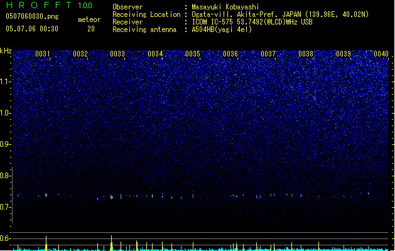The height and width of the screenshot is (251, 395).
Task: Click the 0.8 kHz frequency label
Action: (x=5, y=176)
